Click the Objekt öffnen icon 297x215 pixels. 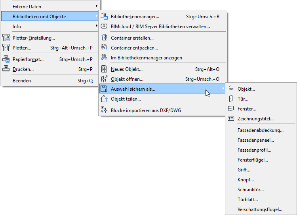pyautogui.click(x=104, y=79)
